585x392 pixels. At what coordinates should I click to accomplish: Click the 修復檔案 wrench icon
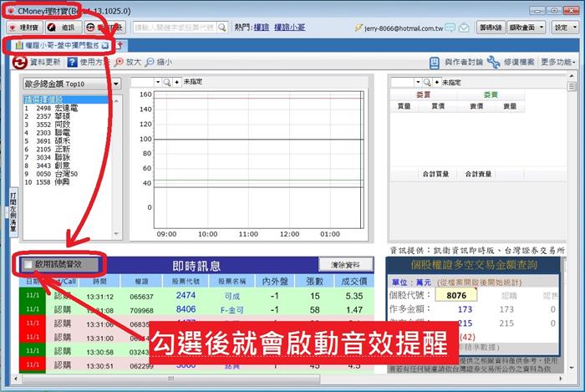point(494,63)
